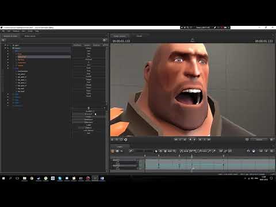The width and height of the screenshot is (276, 207).
Task: Select the bip_pelvis bone row
Action: tap(21, 74)
